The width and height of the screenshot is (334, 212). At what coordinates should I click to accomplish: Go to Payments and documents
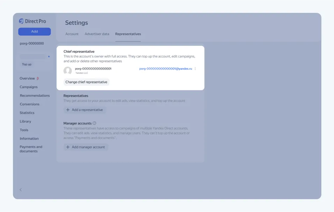pyautogui.click(x=31, y=149)
